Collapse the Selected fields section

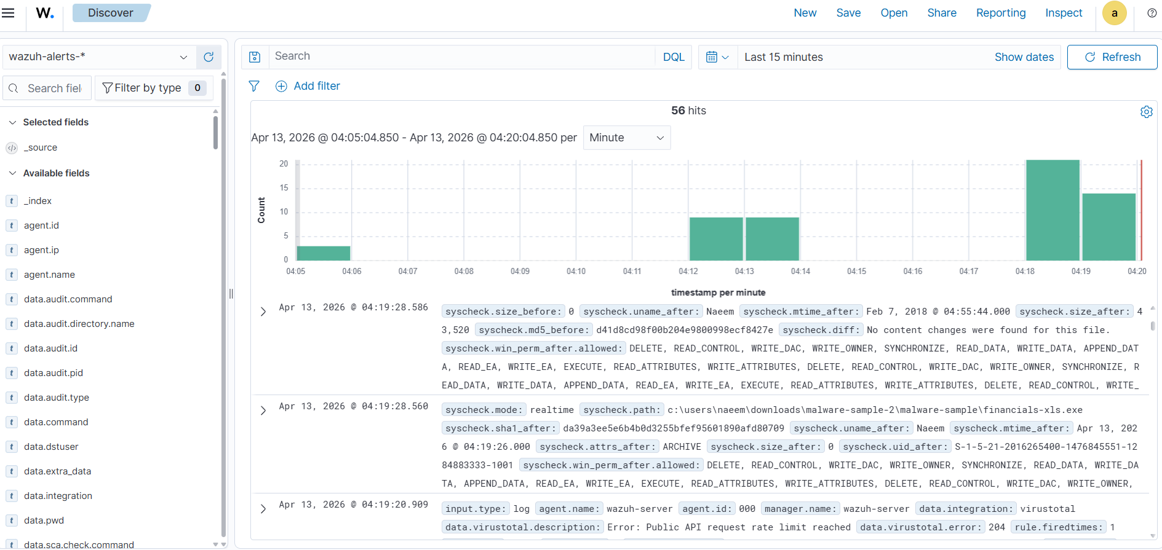tap(12, 122)
